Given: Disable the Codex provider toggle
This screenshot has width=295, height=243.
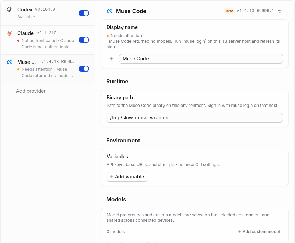Looking at the screenshot, I should coord(84,13).
